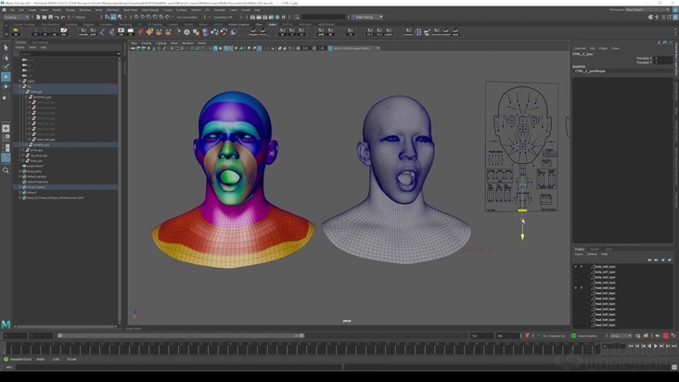
Task: Open the frame rate fps dropdown
Action: point(621,336)
